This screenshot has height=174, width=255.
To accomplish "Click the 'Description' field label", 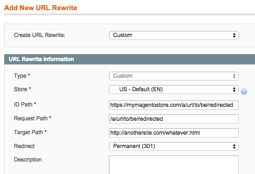I will pyautogui.click(x=28, y=160).
